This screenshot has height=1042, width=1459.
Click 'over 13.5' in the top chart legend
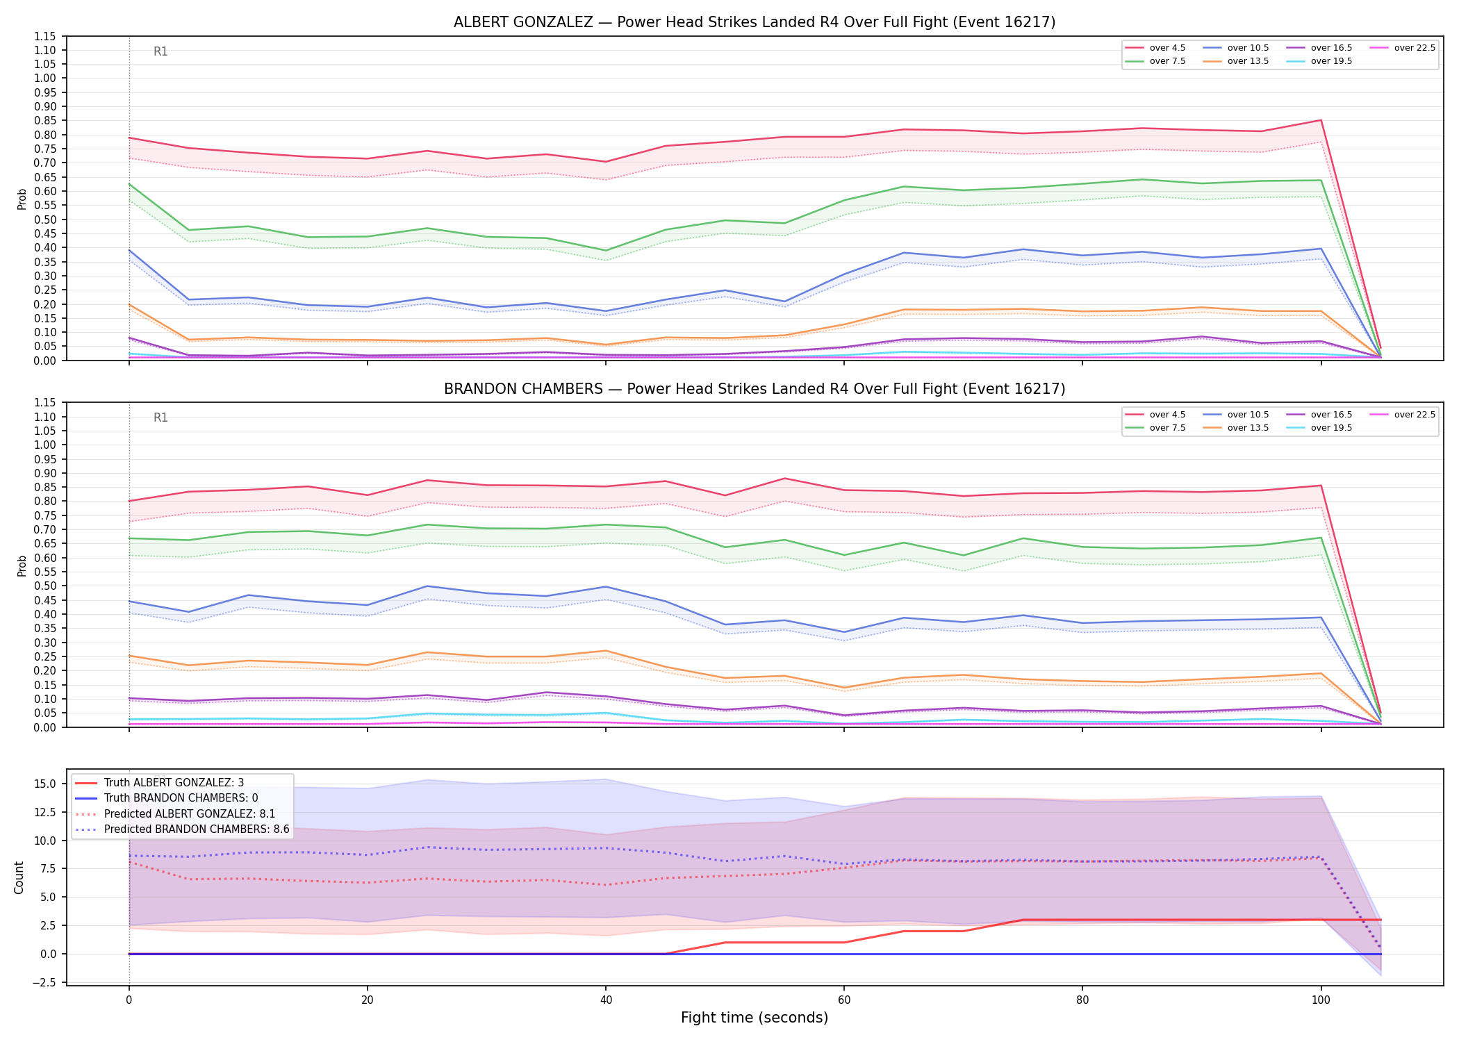[x=1248, y=61]
